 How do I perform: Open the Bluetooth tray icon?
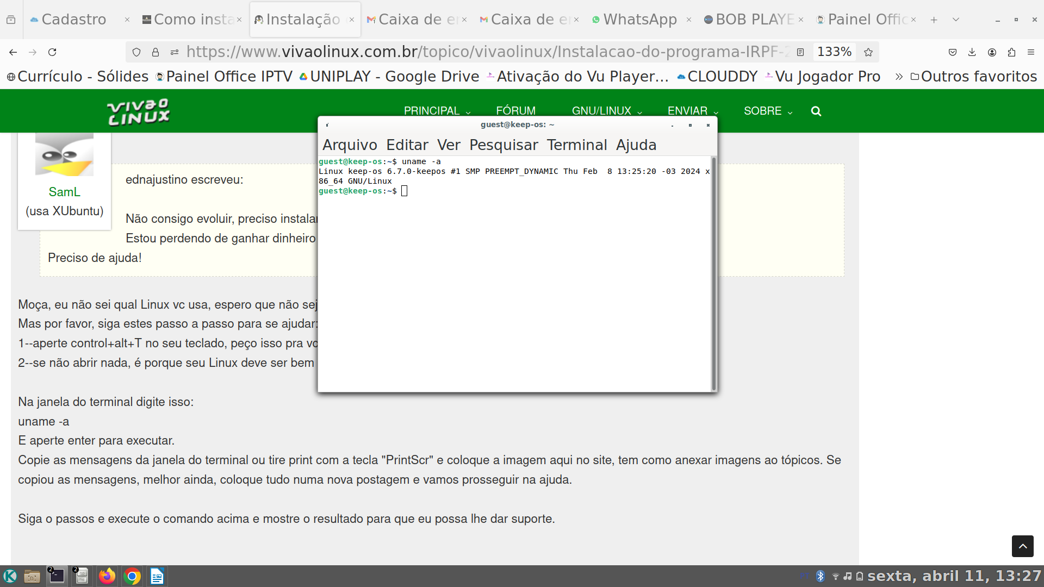[x=821, y=576]
